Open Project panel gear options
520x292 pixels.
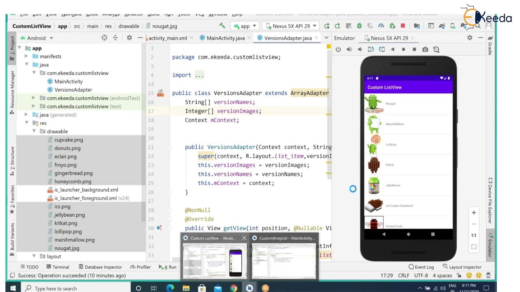129,38
